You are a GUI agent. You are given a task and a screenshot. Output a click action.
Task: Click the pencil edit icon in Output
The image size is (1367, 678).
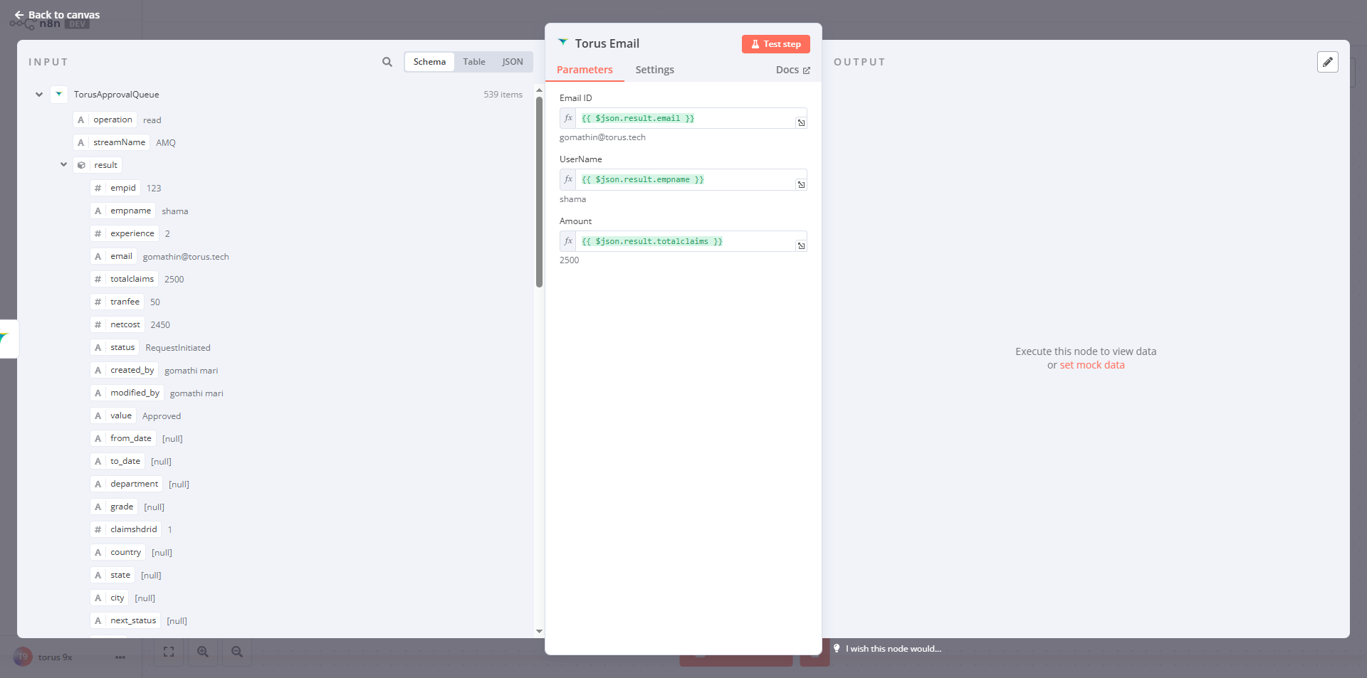(1327, 62)
